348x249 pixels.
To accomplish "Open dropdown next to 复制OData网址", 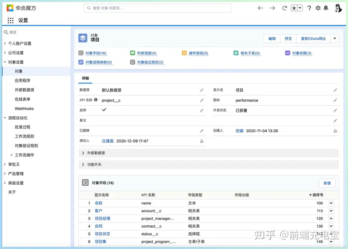I will 335,39.
